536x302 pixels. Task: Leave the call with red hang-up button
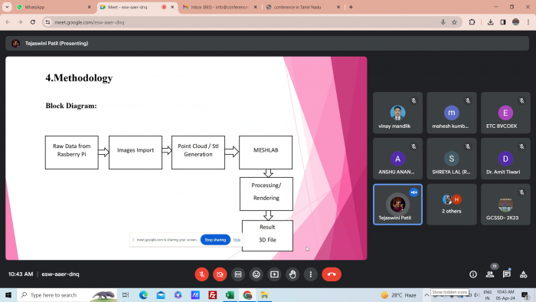coord(332,274)
